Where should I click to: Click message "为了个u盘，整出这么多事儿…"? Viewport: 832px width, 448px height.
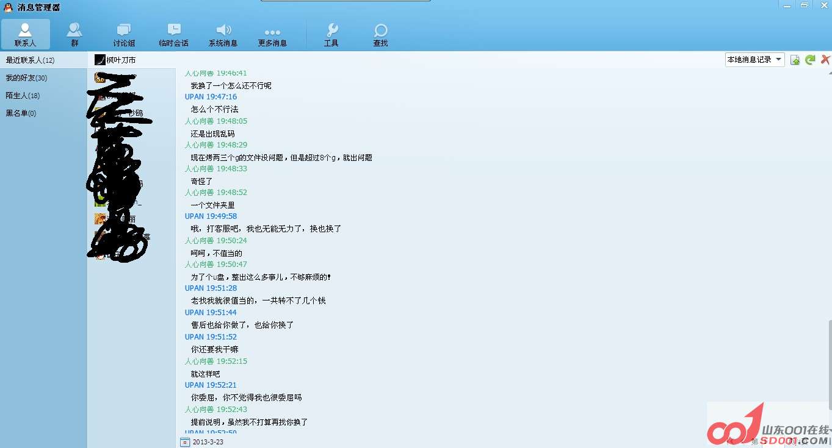(x=261, y=277)
